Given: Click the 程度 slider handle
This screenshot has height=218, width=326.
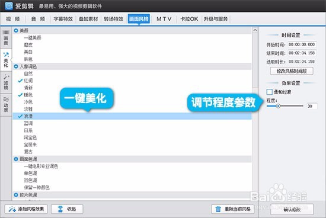Looking at the screenshot, I should pyautogui.click(x=278, y=106).
